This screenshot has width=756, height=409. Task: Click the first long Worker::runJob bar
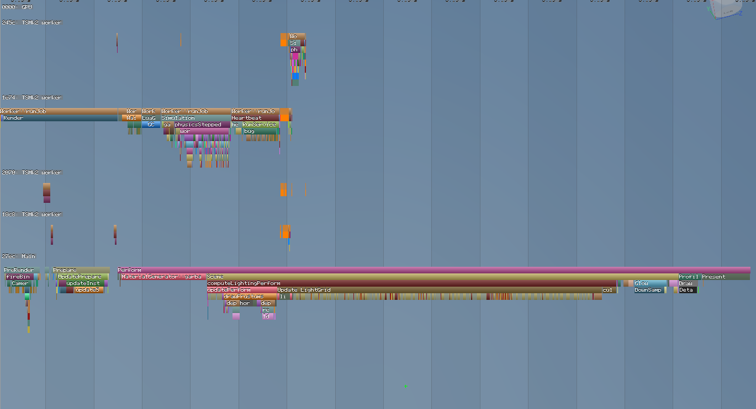(x=59, y=111)
